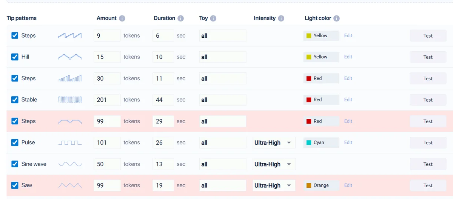Image resolution: width=453 pixels, height=199 pixels.
Task: Test the Hill pattern
Action: tap(428, 57)
